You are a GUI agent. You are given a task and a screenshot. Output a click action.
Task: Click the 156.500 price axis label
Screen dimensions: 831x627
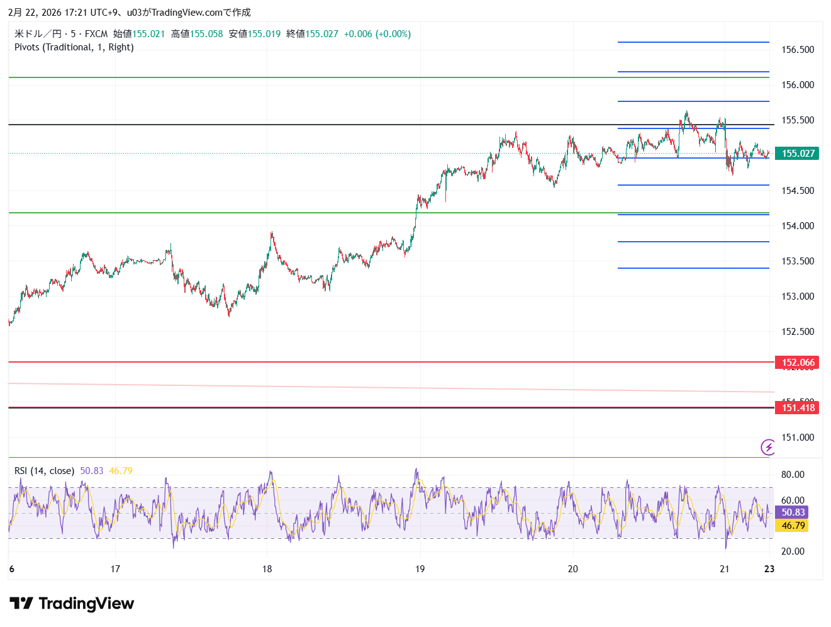(x=797, y=50)
